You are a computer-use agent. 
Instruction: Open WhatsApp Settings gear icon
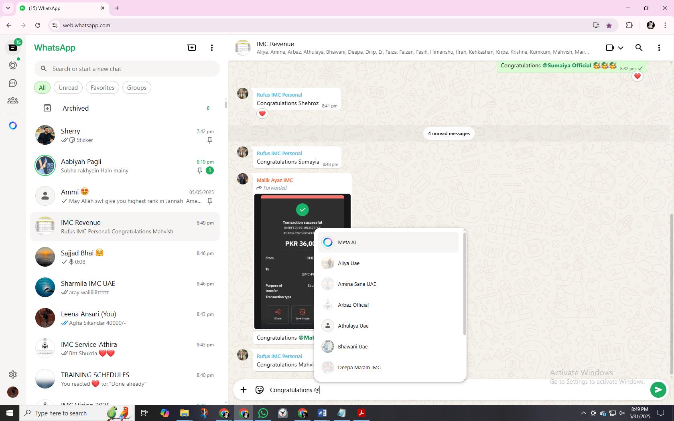[x=13, y=374]
